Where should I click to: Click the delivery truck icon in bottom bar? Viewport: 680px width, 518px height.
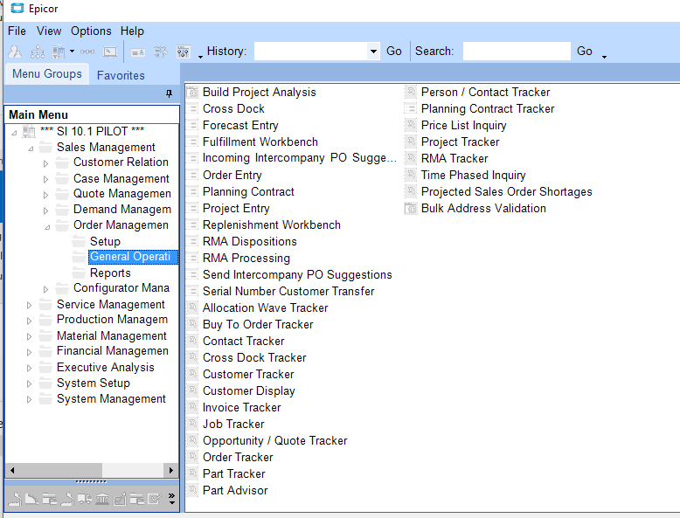point(85,500)
